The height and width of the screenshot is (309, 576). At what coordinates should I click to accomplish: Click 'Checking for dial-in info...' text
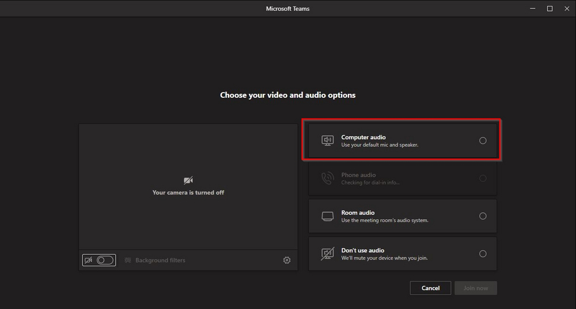pos(370,182)
